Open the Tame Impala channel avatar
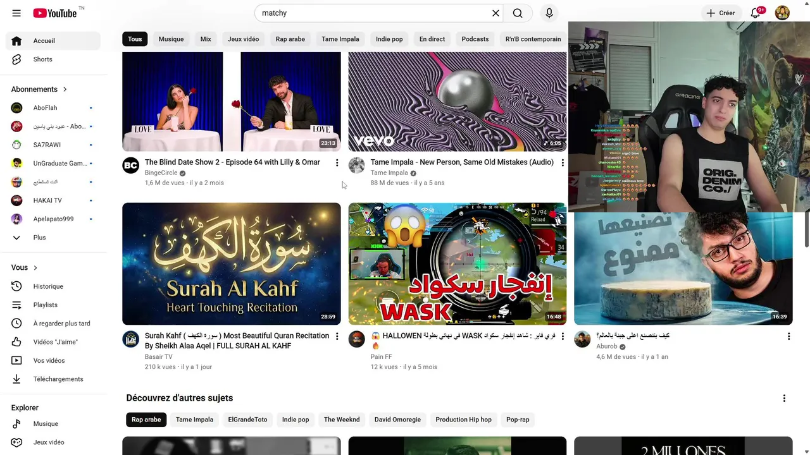 click(x=357, y=166)
